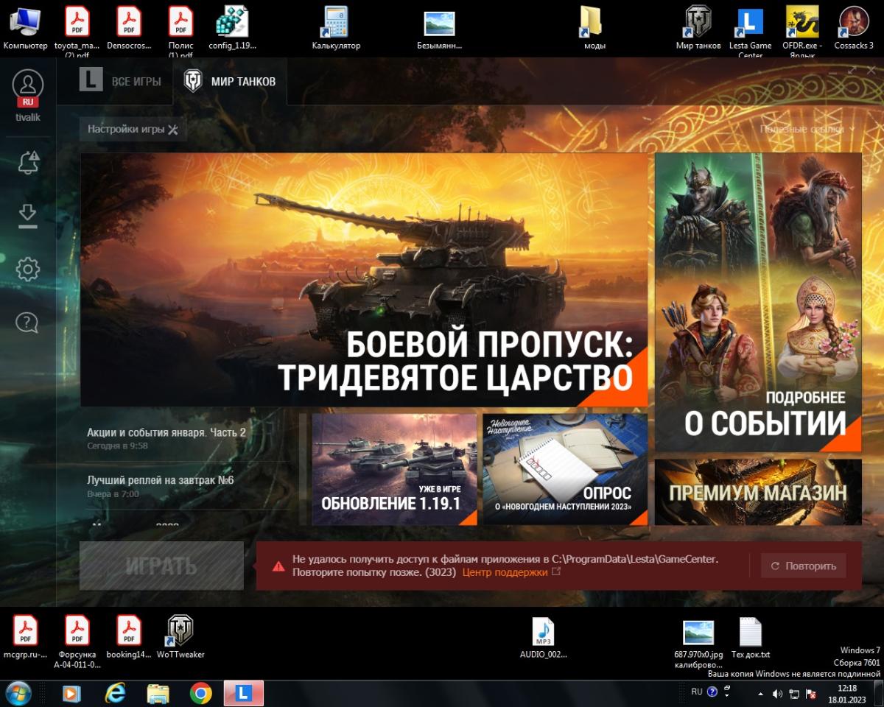Open news item Акции и события января

pos(166,432)
